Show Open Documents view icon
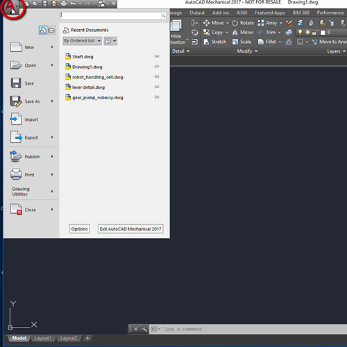 (51, 30)
